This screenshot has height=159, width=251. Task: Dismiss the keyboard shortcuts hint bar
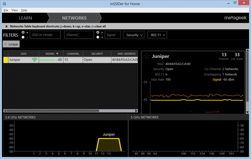click(6, 26)
